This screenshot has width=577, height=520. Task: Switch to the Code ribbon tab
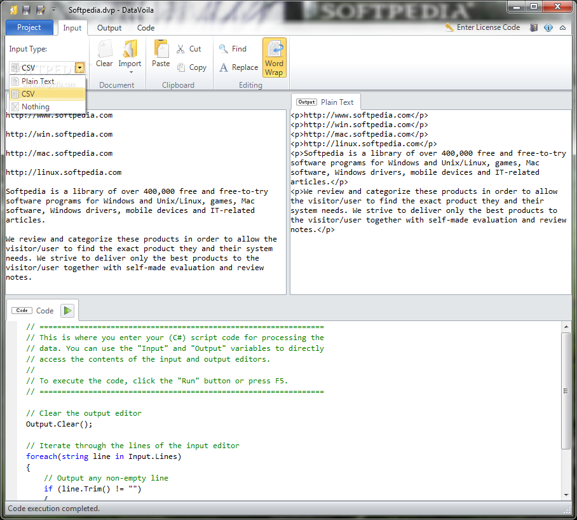(x=146, y=28)
